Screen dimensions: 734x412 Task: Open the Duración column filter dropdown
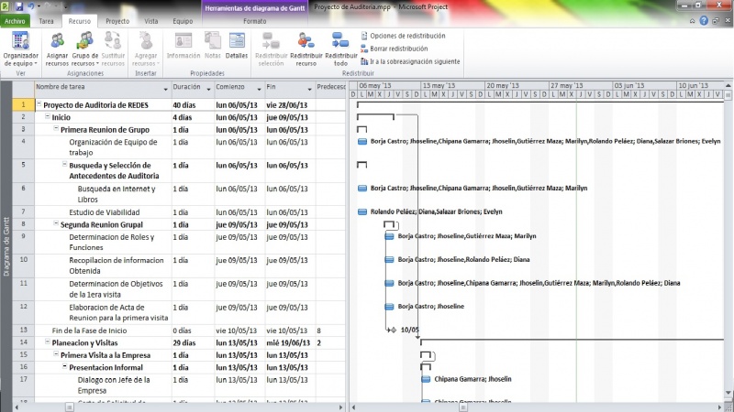click(207, 88)
